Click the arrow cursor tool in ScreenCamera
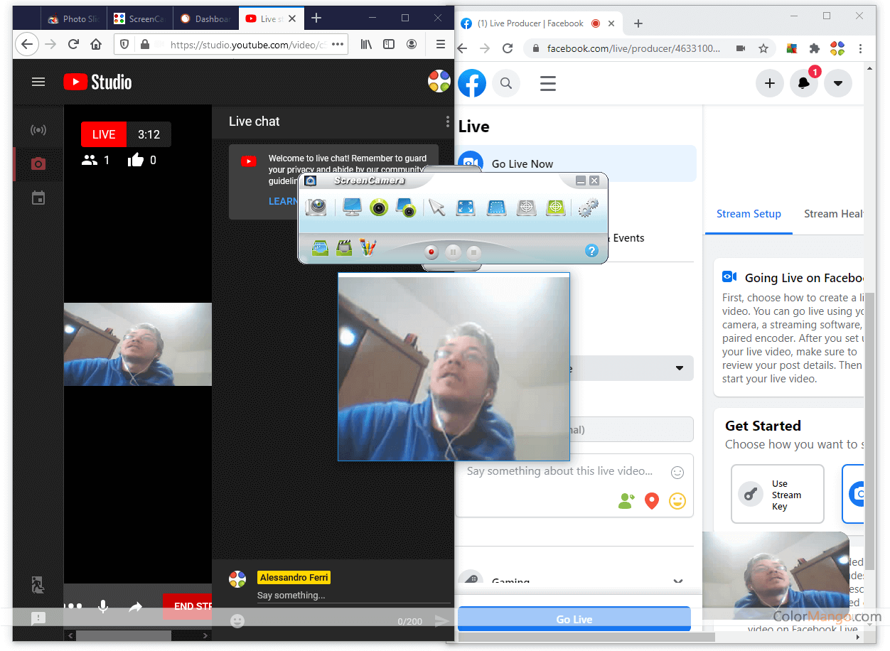Screen dimensions: 890x651 436,208
